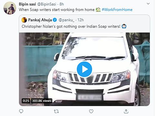Click the 0:25 video duration badge
Viewport: 155px width, 116px height.
(26, 101)
